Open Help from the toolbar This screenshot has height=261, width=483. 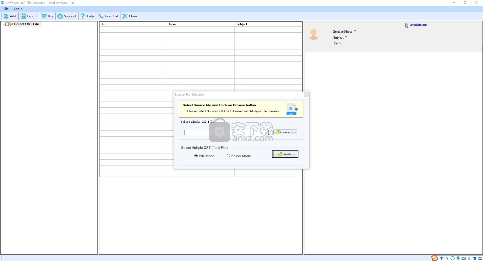pyautogui.click(x=87, y=16)
